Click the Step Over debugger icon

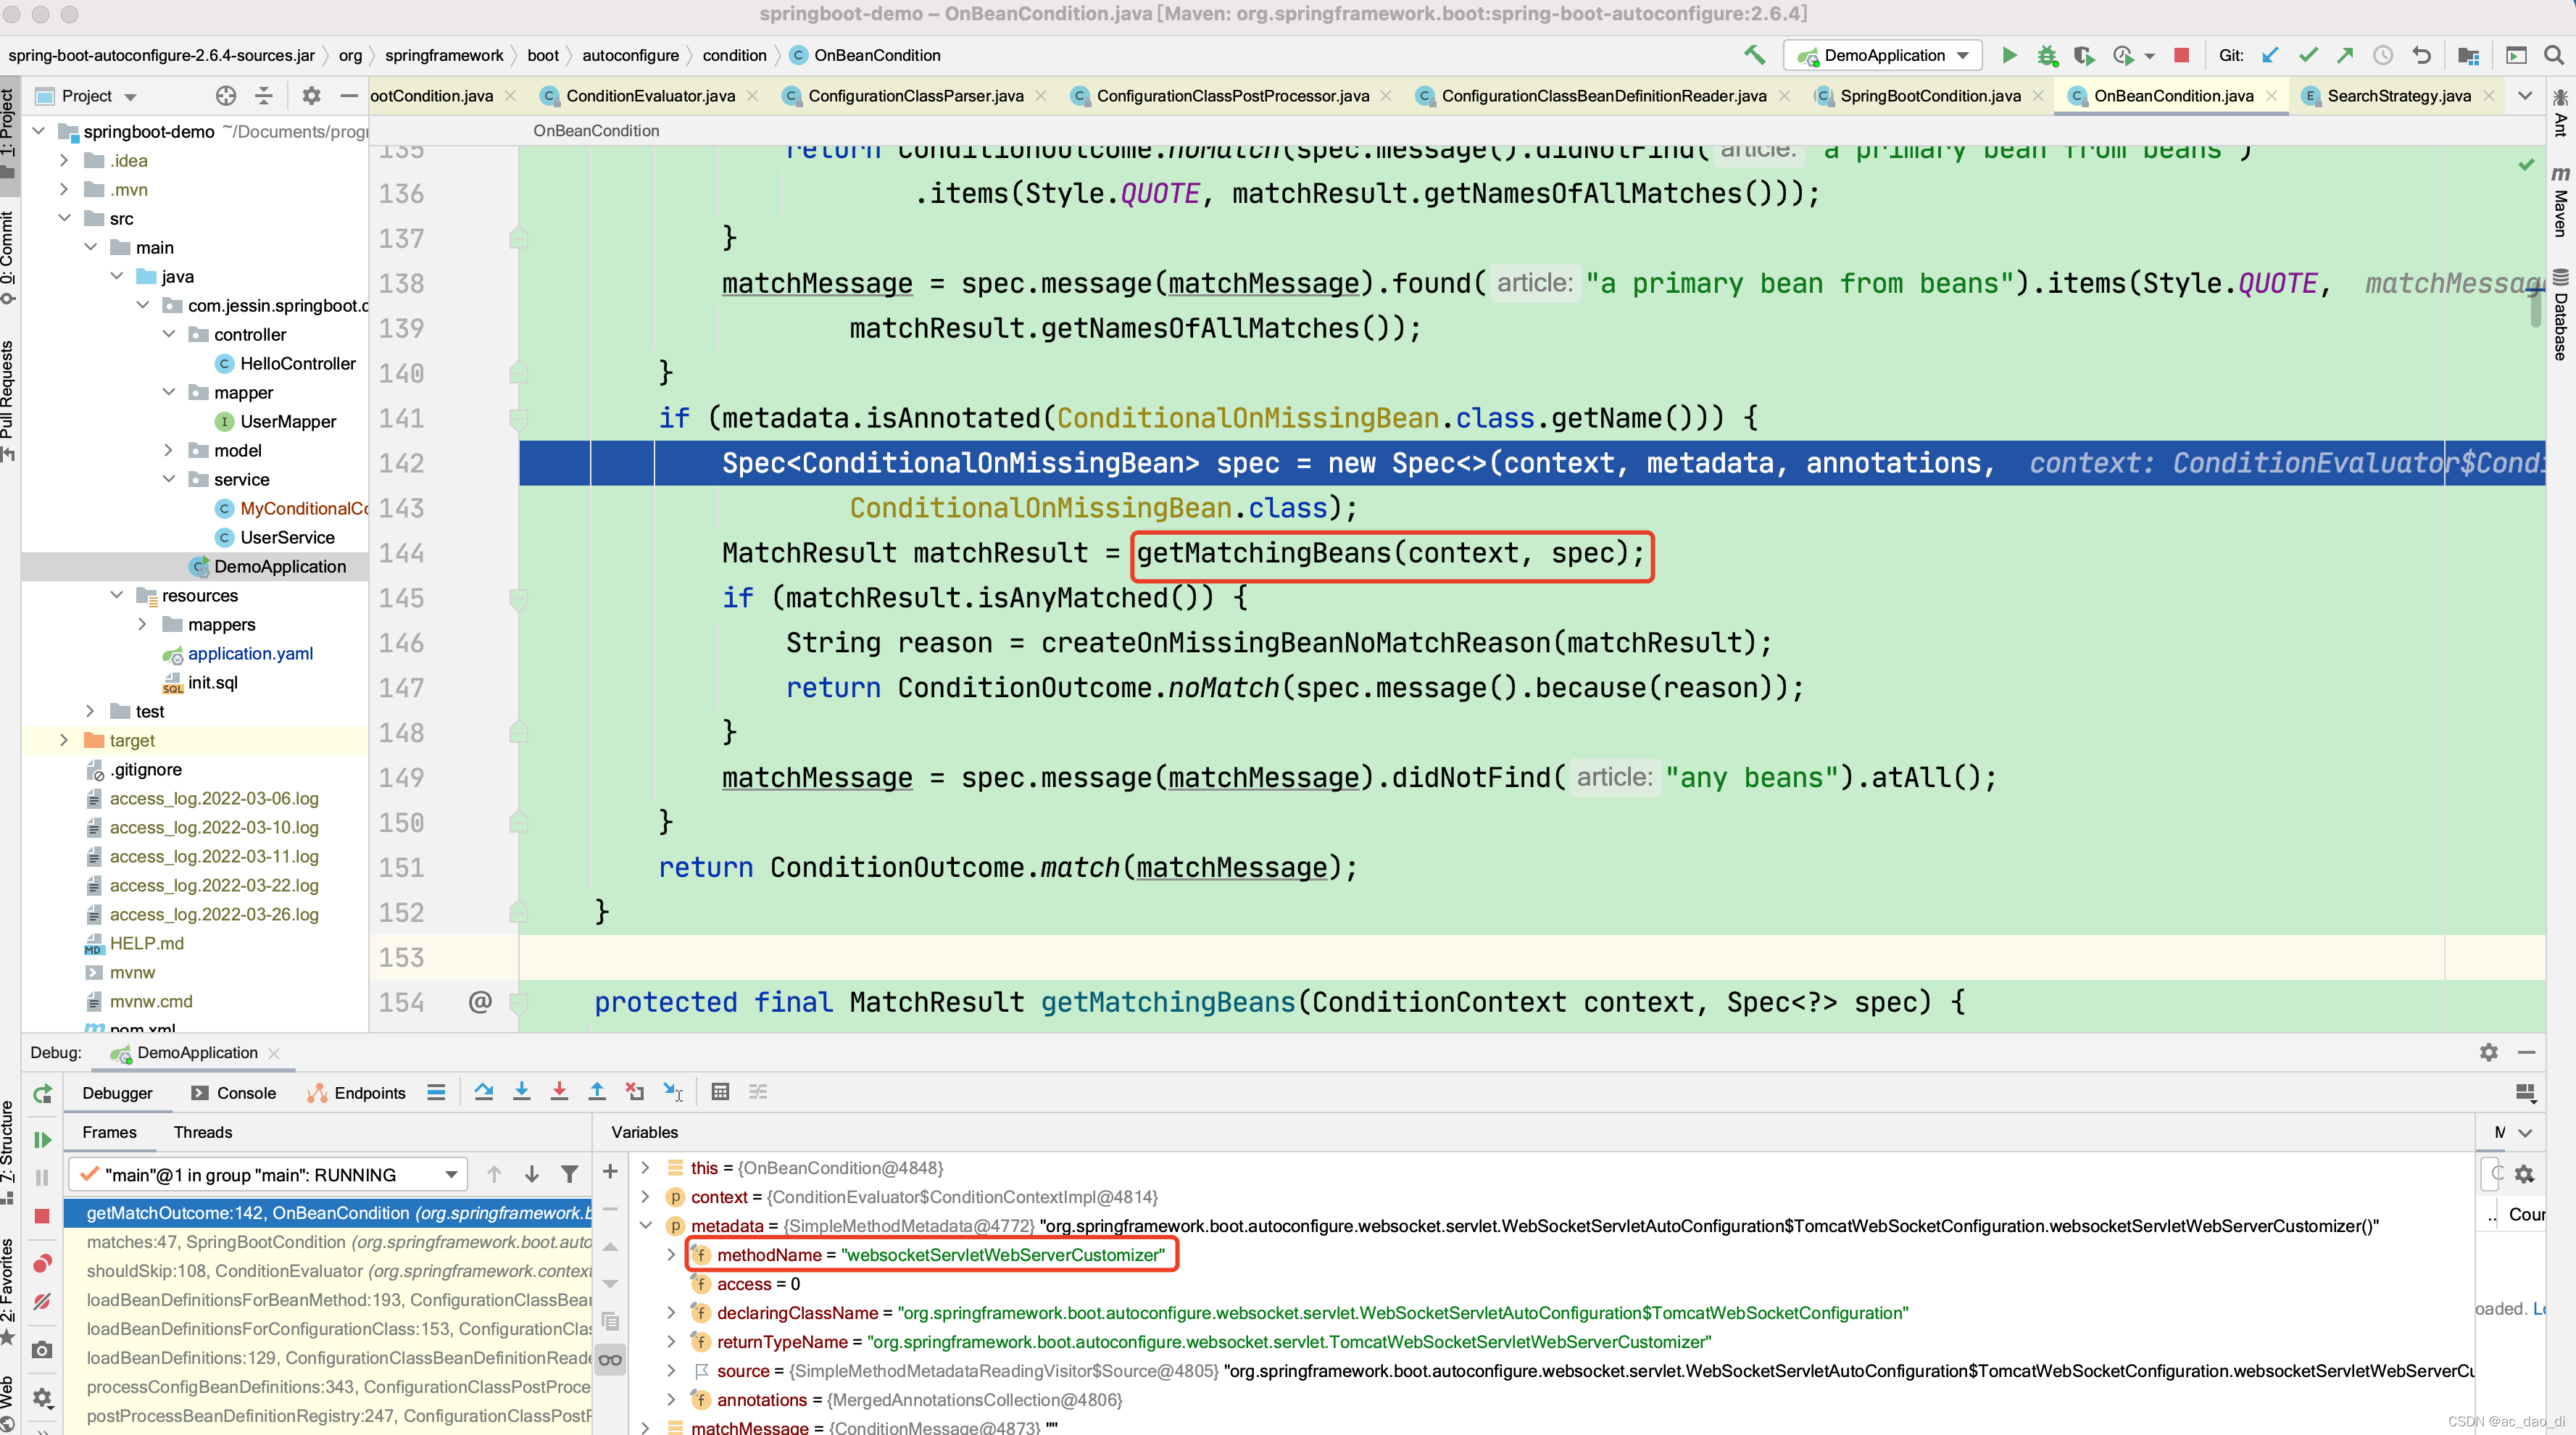point(484,1092)
